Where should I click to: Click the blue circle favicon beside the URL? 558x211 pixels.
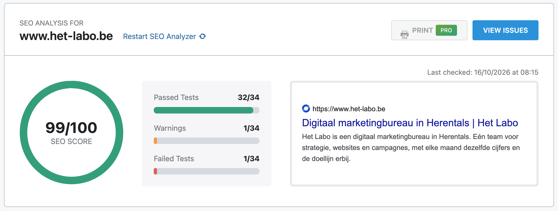tap(306, 108)
